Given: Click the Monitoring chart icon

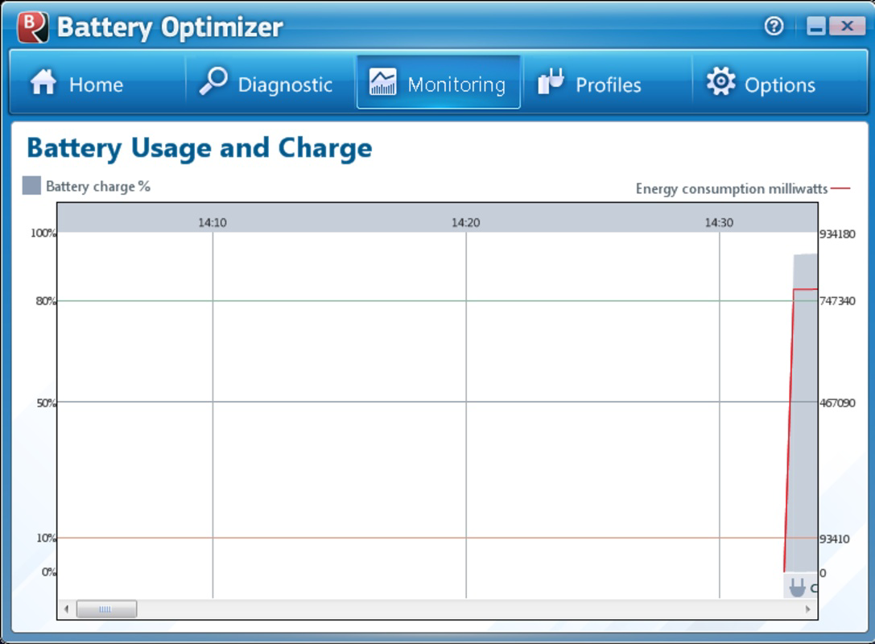Looking at the screenshot, I should [x=383, y=82].
